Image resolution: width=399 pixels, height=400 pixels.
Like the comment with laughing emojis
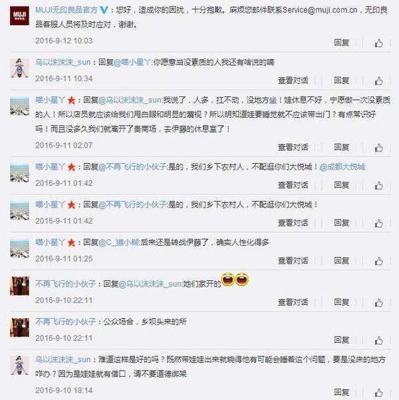(x=378, y=303)
